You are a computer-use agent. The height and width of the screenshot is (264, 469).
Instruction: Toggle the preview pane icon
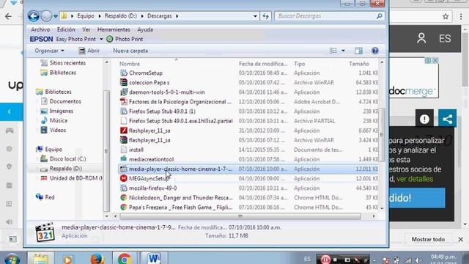coord(358,51)
